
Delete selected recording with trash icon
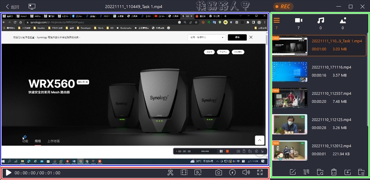[334, 172]
